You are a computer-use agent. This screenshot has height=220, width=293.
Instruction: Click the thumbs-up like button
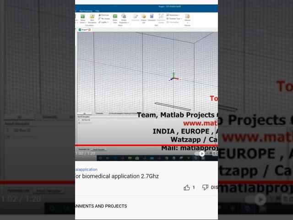click(x=187, y=187)
